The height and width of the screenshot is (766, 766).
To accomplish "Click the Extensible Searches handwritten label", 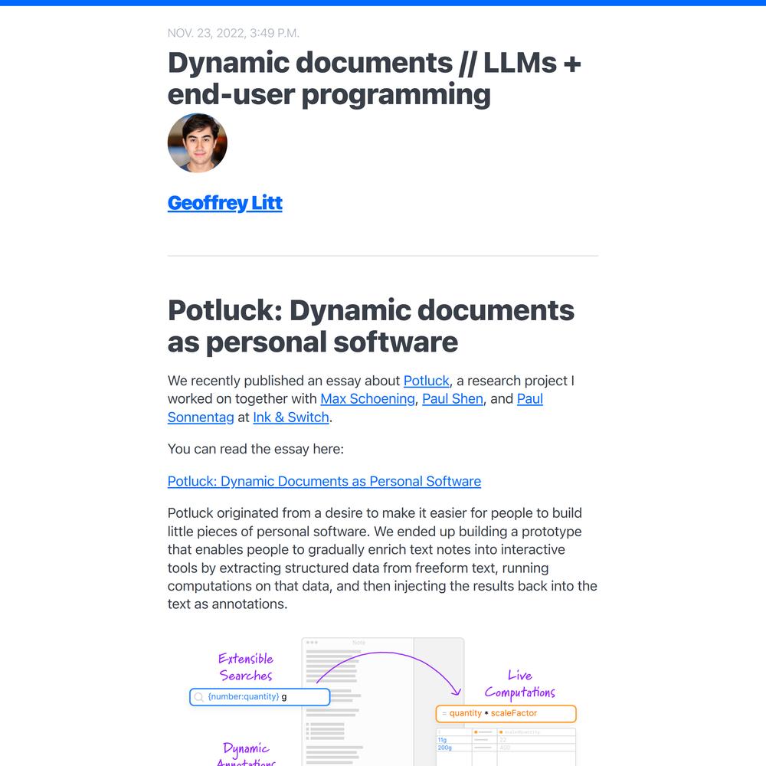I will click(x=245, y=667).
